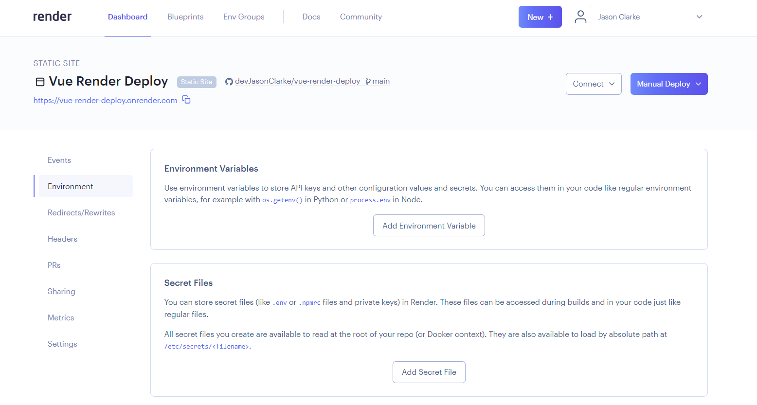
Task: Open the Docs page
Action: click(311, 17)
